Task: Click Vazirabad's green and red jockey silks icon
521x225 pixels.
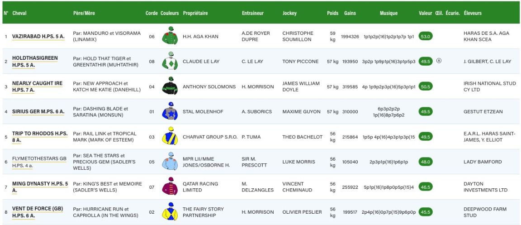Action: point(170,35)
